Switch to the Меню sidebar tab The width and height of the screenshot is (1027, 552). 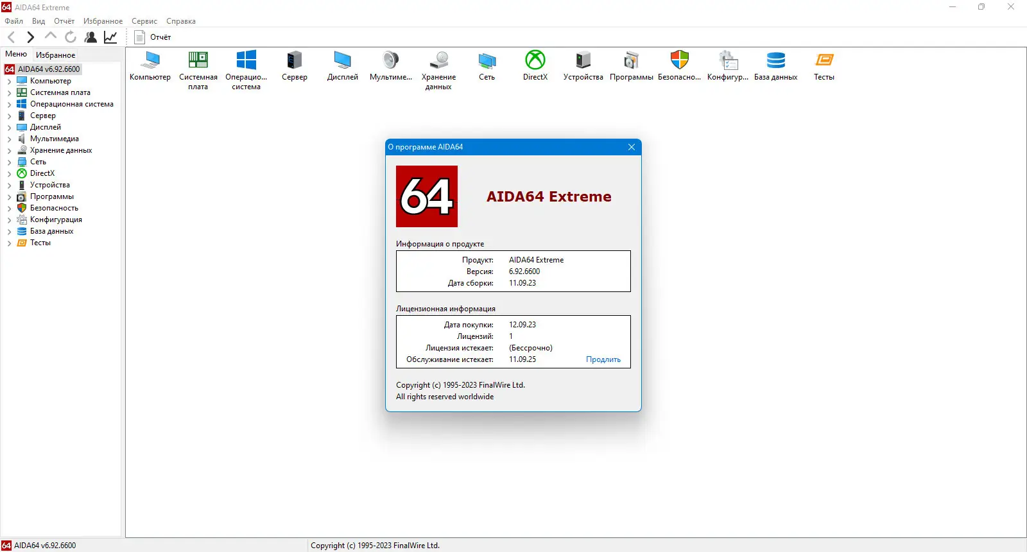click(16, 54)
